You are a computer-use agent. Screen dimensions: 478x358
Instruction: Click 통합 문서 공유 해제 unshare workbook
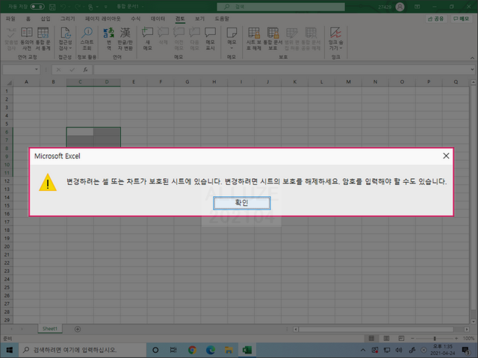pos(311,38)
